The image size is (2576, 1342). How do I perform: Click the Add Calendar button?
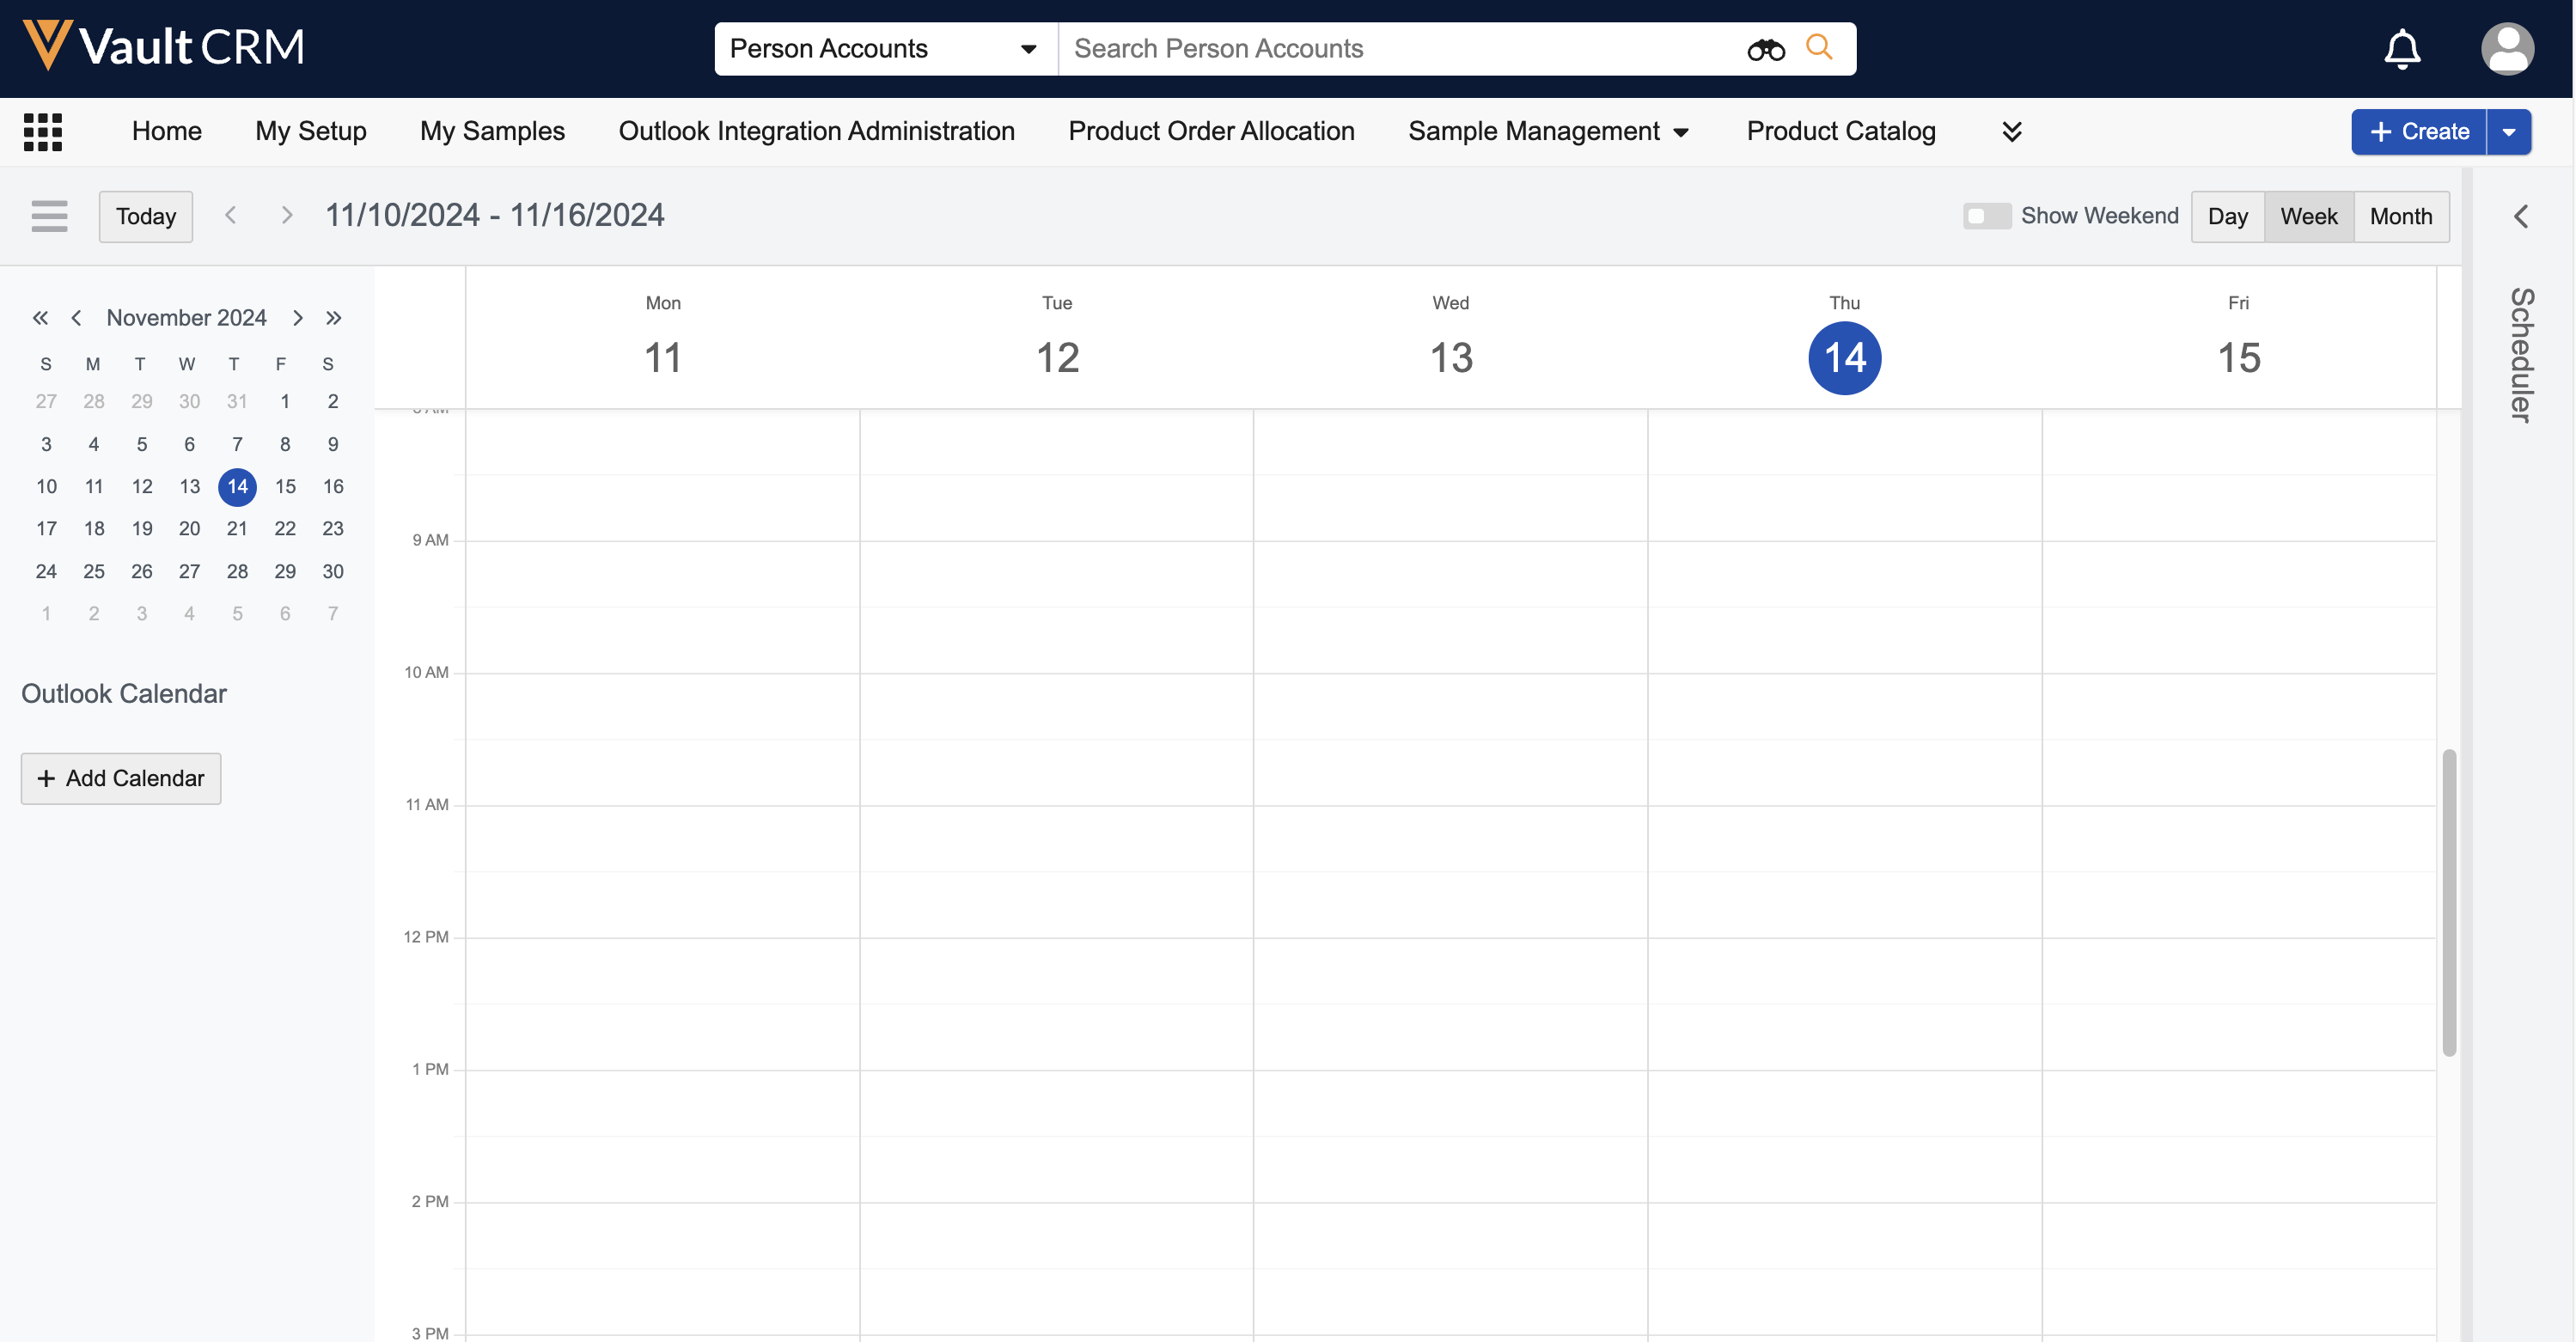[121, 778]
